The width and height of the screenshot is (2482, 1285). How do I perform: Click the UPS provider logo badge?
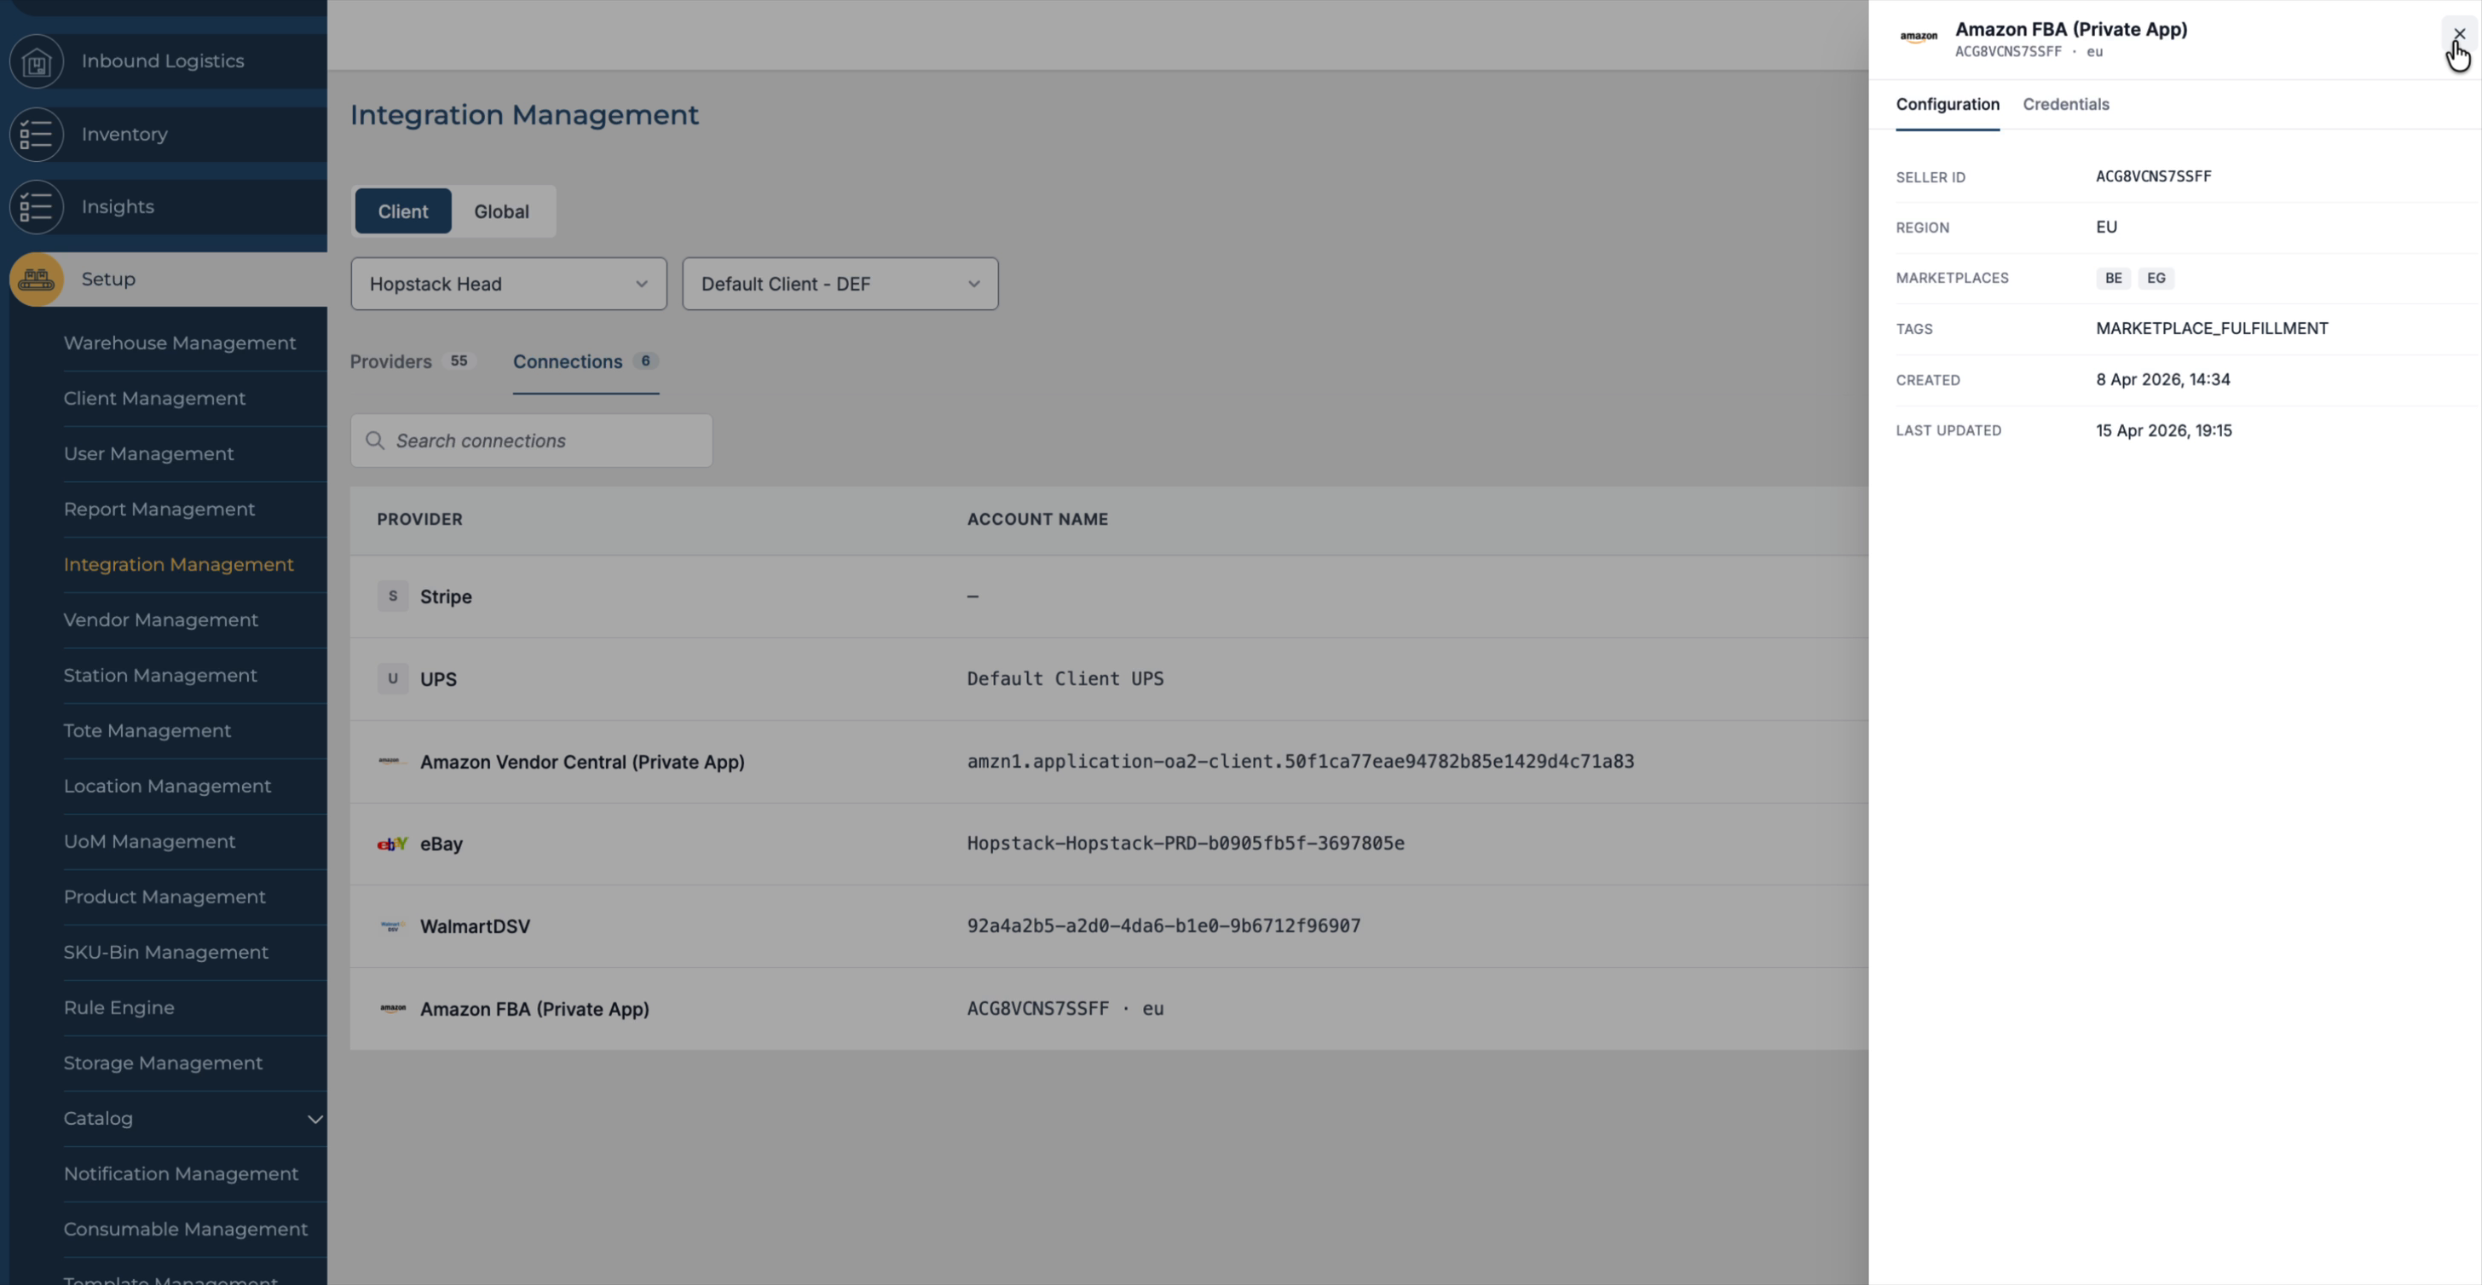392,679
